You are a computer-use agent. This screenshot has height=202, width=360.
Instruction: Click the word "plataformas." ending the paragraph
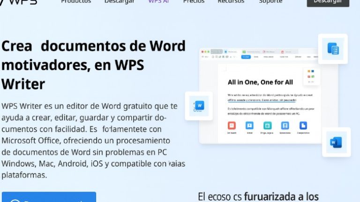tap(24, 175)
